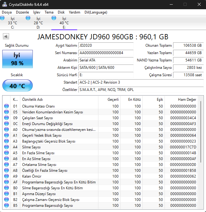
Task: Open the Düzenle menu
Action: pyautogui.click(x=22, y=12)
